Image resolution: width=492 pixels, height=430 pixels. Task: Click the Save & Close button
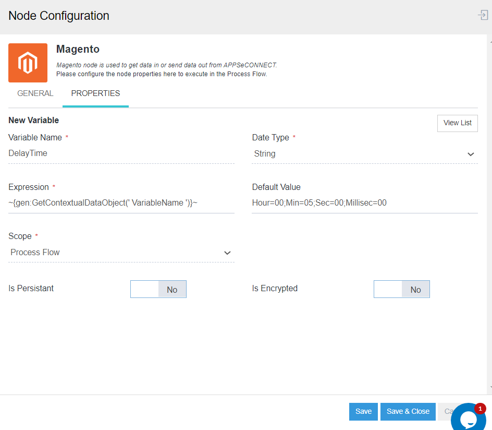(x=408, y=411)
